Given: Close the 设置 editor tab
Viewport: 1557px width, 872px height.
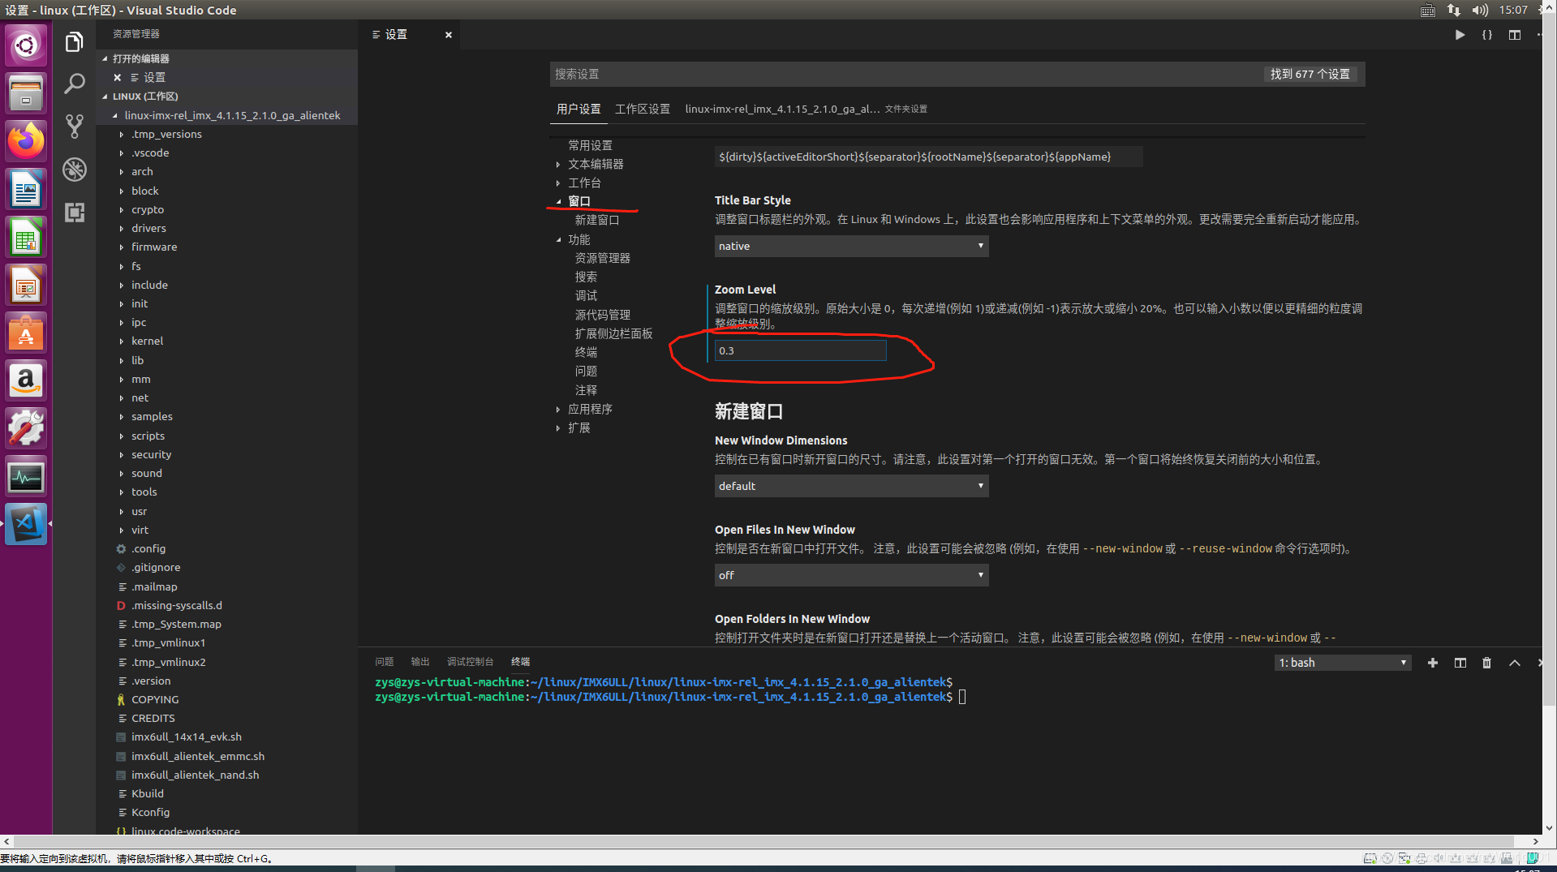Looking at the screenshot, I should pos(448,35).
